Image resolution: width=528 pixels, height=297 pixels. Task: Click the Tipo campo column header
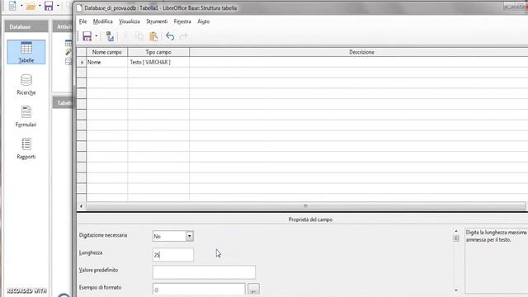158,52
